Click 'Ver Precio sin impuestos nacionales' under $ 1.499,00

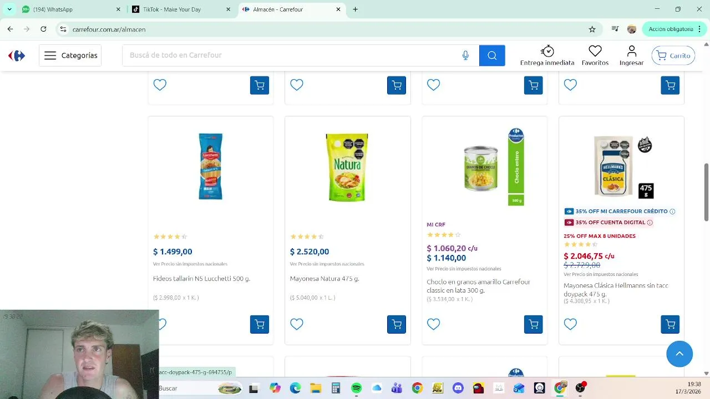tap(190, 264)
